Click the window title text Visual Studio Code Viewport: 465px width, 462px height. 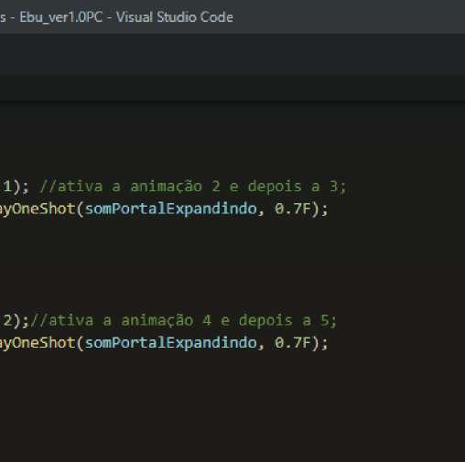tap(175, 17)
